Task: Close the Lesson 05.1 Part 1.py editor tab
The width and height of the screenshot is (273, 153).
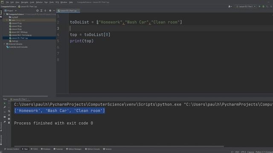Action: 78,11
